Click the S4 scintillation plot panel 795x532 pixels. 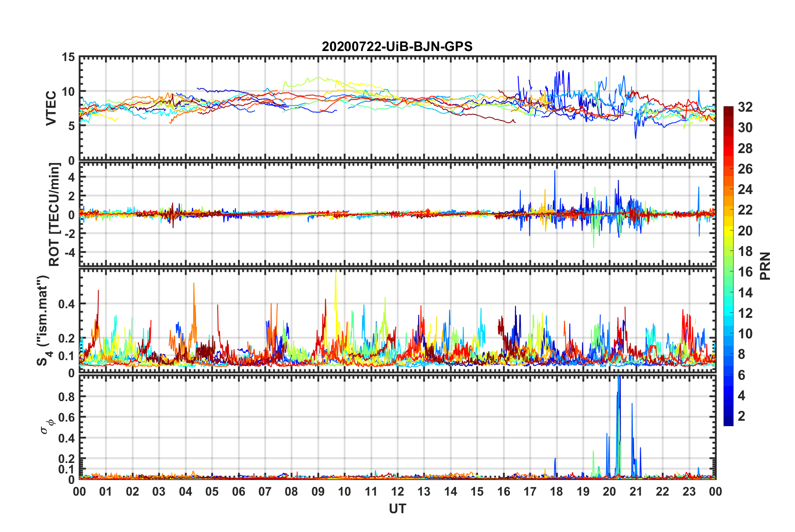point(397,321)
